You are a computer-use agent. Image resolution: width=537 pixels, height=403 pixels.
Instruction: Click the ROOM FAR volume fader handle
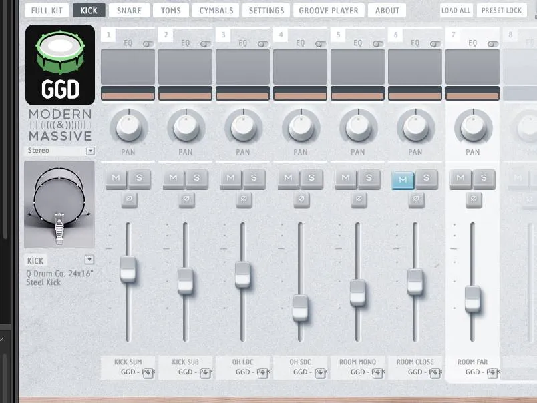click(473, 299)
